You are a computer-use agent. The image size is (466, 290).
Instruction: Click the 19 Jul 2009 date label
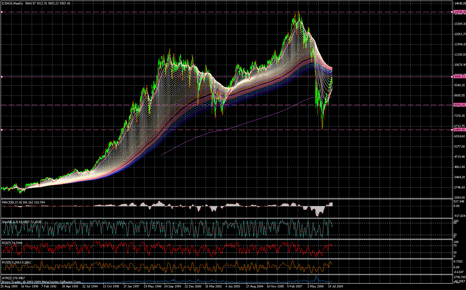(x=336, y=286)
